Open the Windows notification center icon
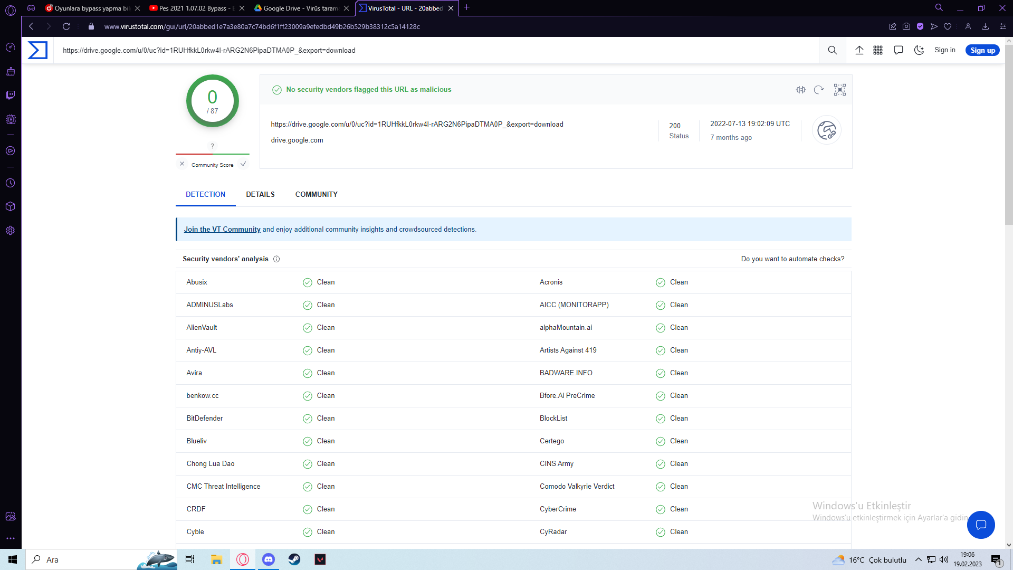 coord(996,560)
